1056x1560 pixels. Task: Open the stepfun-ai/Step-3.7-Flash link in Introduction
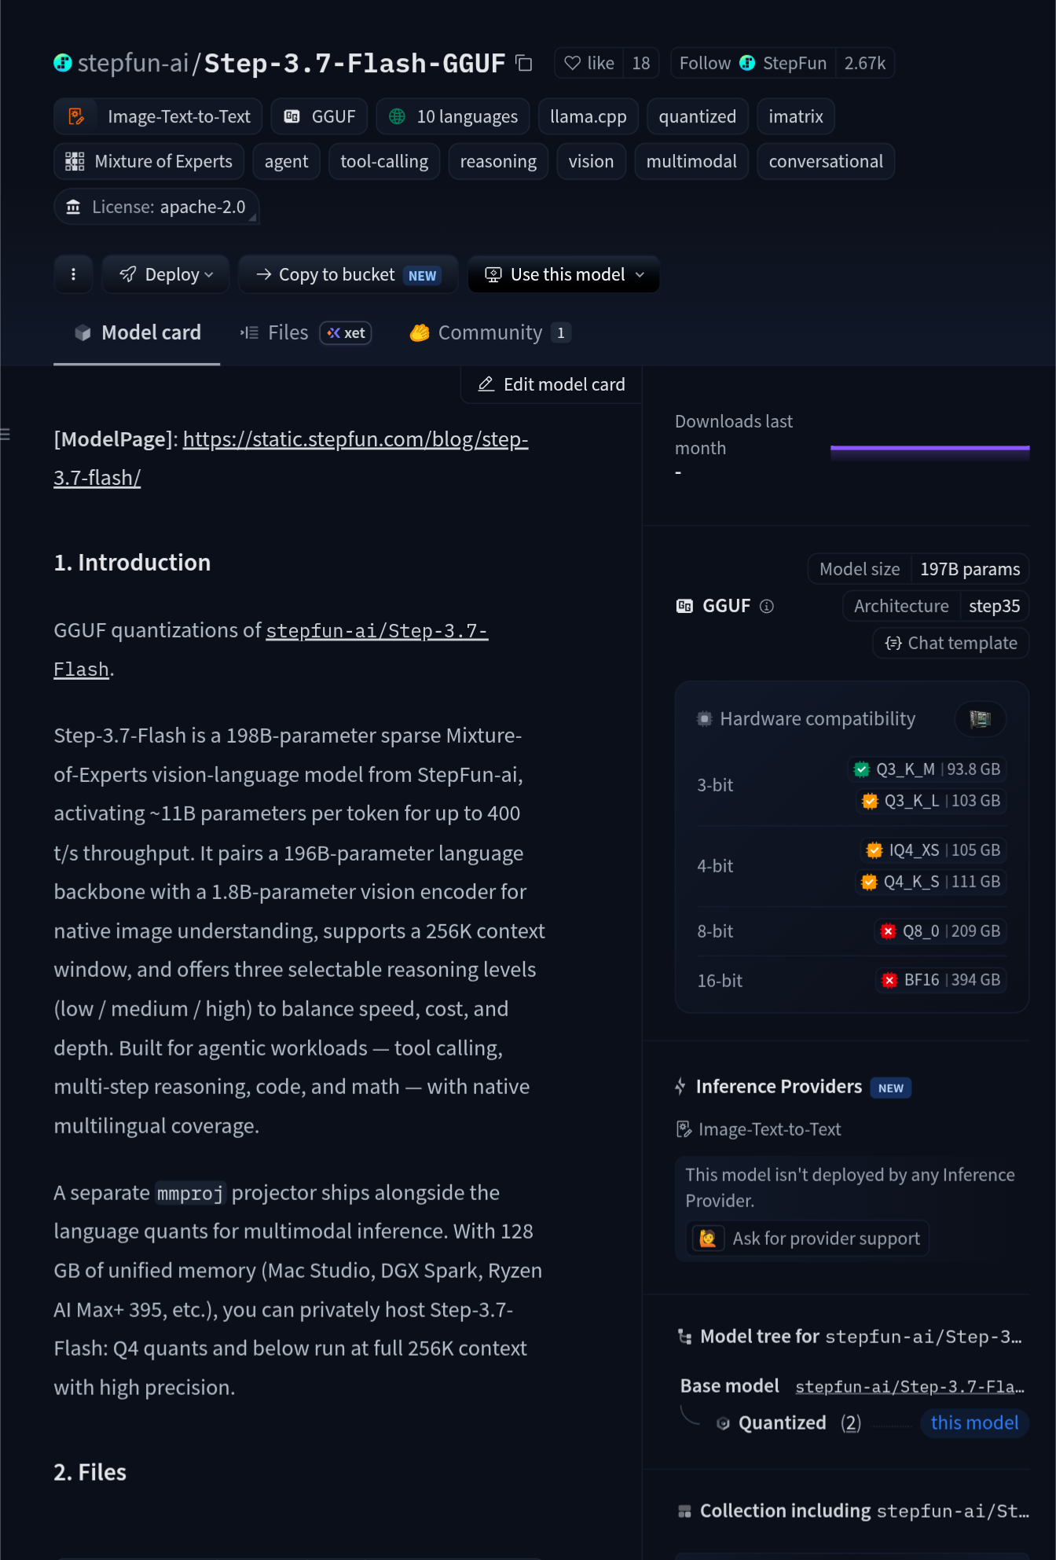[x=271, y=650]
